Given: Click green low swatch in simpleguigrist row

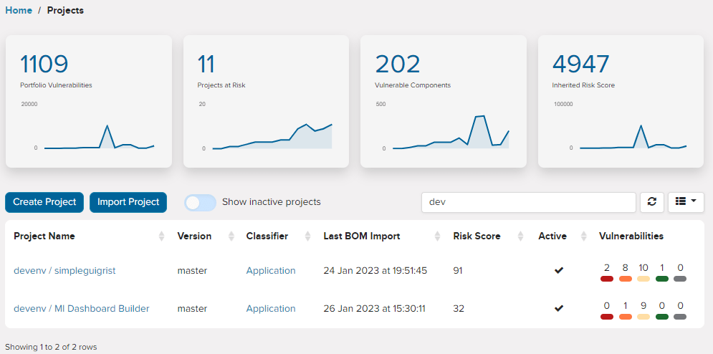Looking at the screenshot, I should click(x=662, y=279).
